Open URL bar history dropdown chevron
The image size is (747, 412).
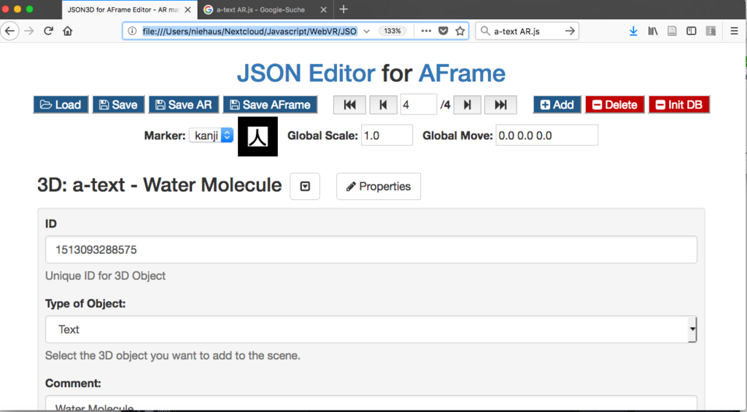click(366, 31)
